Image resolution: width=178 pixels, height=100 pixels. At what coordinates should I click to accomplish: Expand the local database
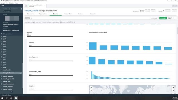[2, 67]
